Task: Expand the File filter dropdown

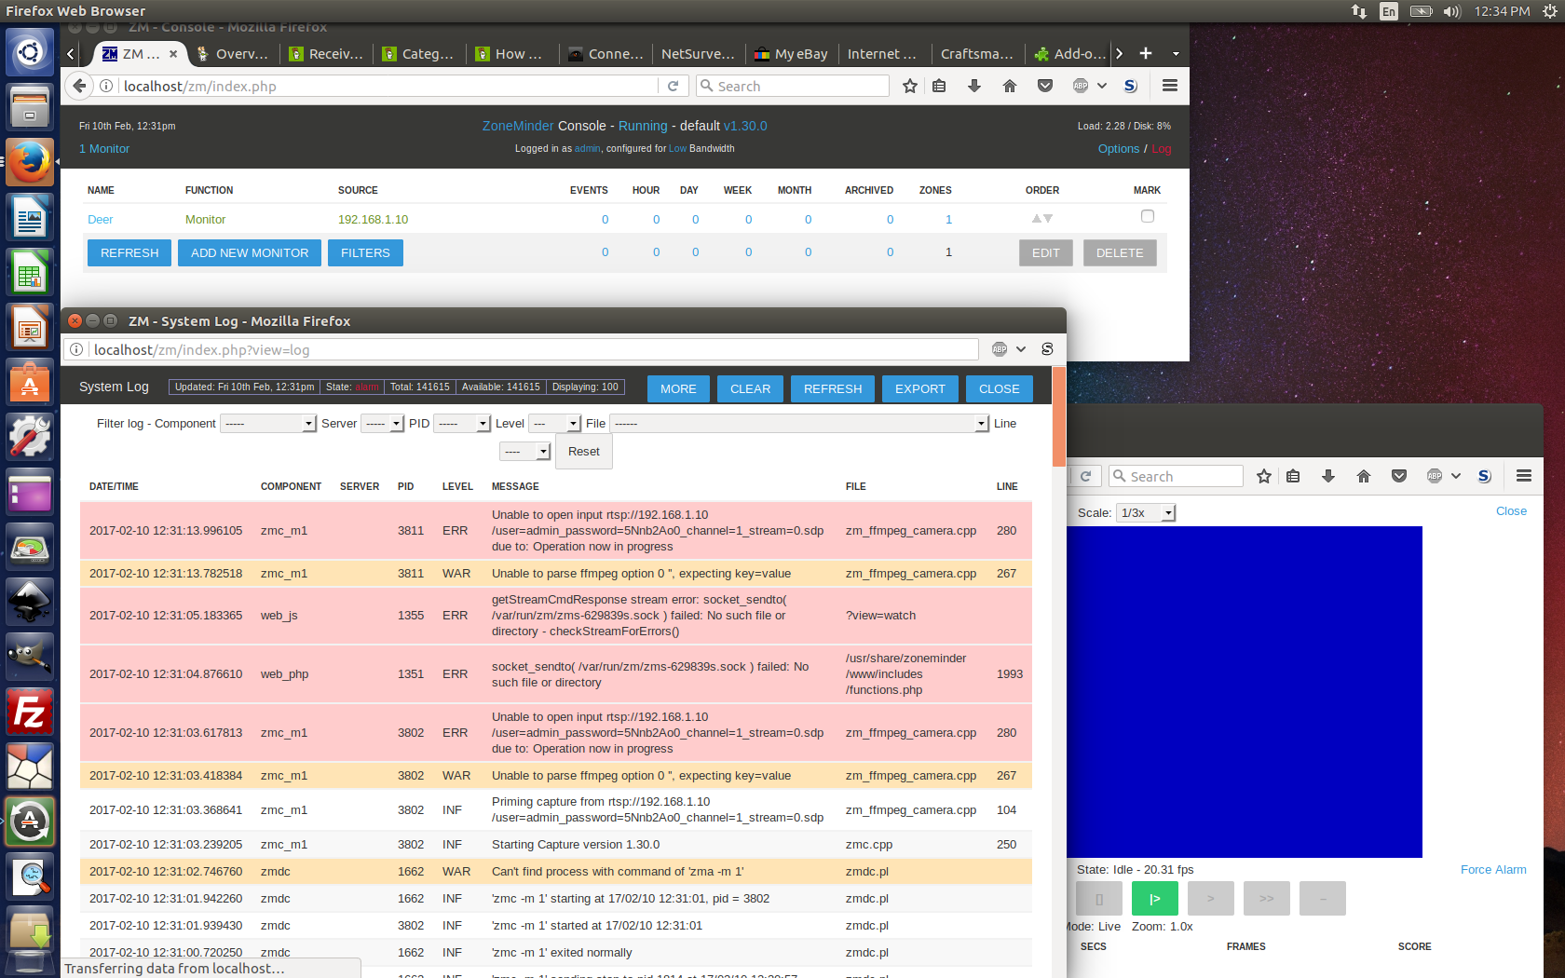Action: pos(799,423)
